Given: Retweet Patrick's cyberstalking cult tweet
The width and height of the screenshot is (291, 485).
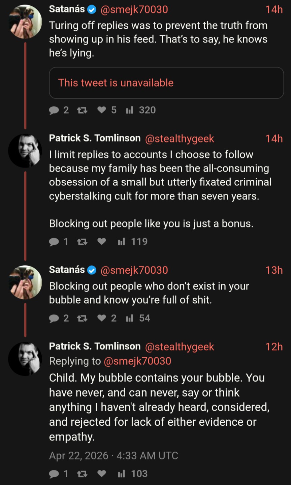Looking at the screenshot, I should click(x=82, y=242).
